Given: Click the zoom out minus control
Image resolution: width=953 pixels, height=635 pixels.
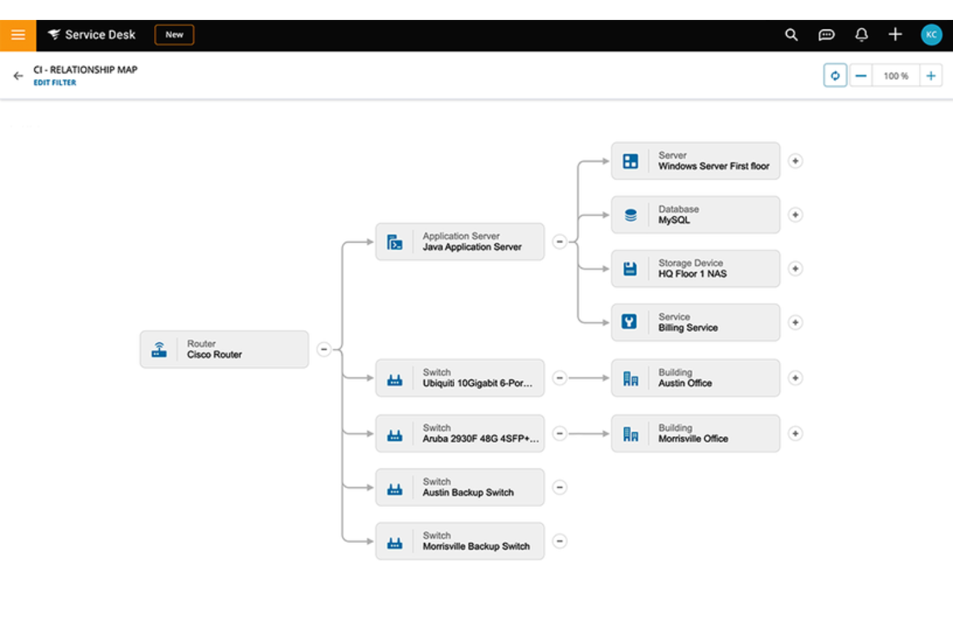Looking at the screenshot, I should coord(862,75).
